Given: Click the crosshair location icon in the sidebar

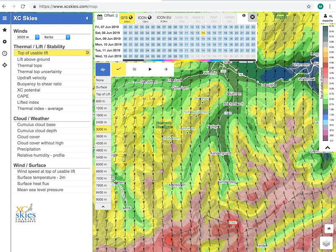Looking at the screenshot, I should tap(5, 65).
